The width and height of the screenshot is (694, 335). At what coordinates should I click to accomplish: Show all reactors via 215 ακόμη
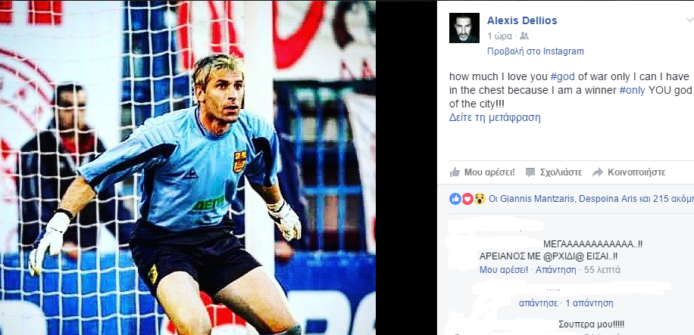point(674,199)
